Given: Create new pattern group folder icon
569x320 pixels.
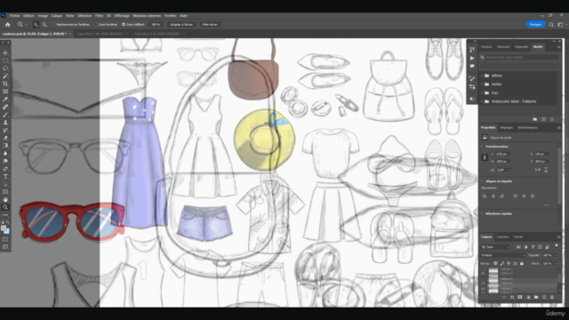Looking at the screenshot, I should [535, 119].
